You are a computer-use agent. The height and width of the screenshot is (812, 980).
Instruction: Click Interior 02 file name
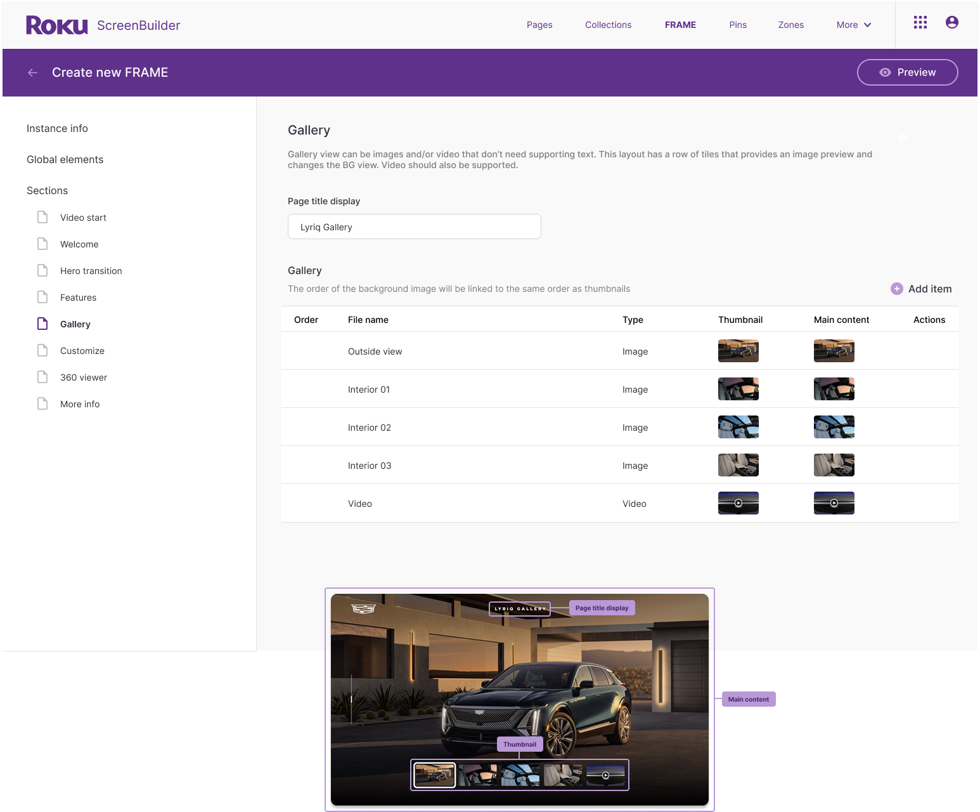pos(370,428)
